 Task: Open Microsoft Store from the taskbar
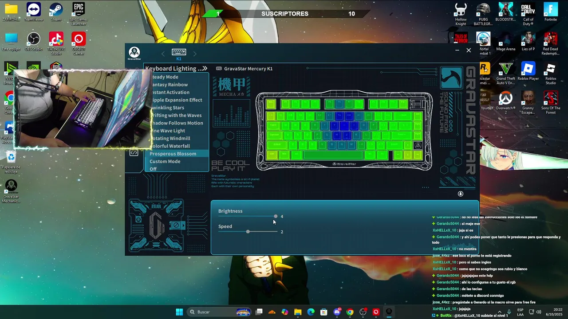click(324, 312)
